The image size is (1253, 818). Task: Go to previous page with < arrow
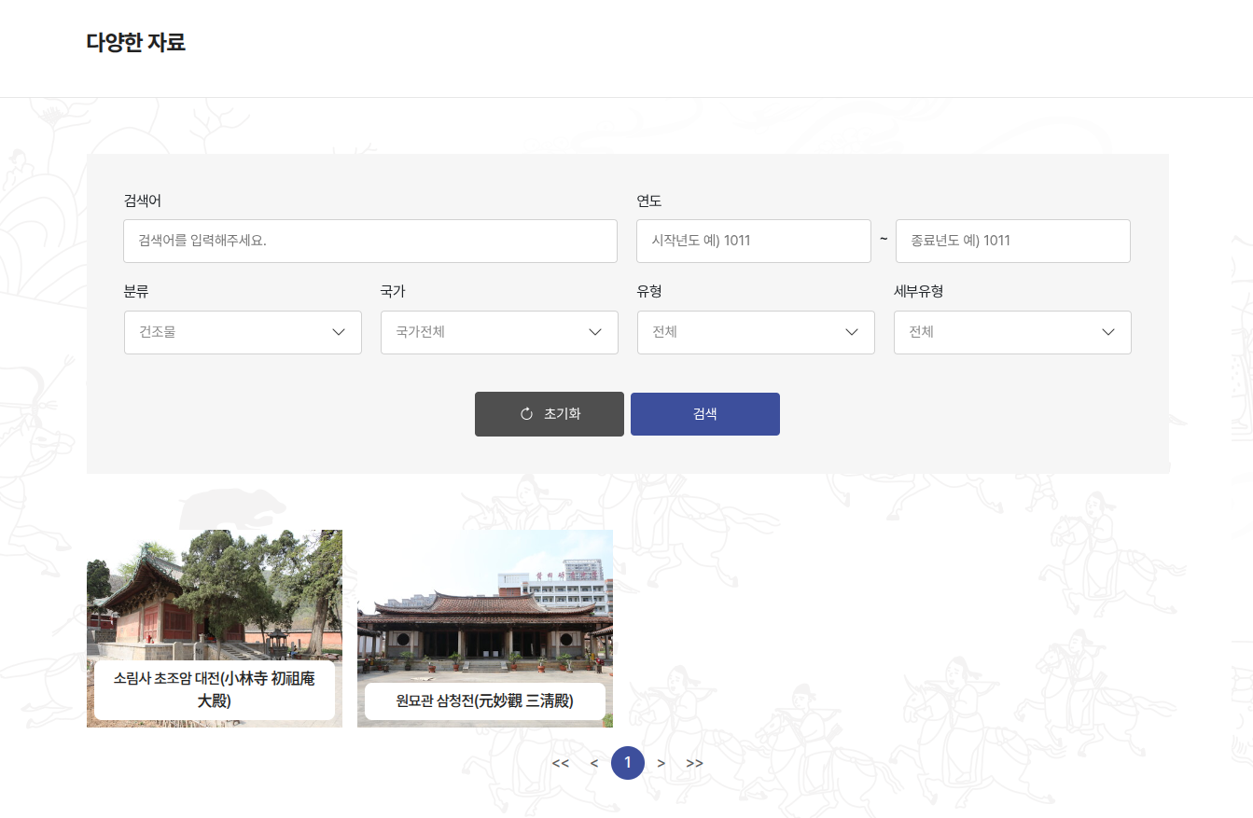coord(594,763)
